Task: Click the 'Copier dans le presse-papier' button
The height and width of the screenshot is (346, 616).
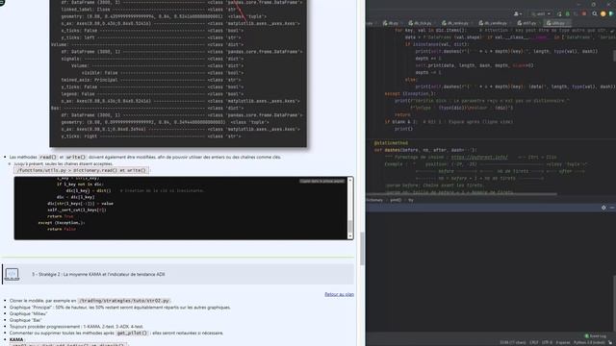Action: pos(322,182)
